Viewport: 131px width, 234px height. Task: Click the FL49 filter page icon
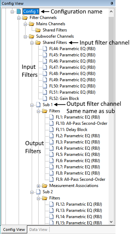click(45, 80)
